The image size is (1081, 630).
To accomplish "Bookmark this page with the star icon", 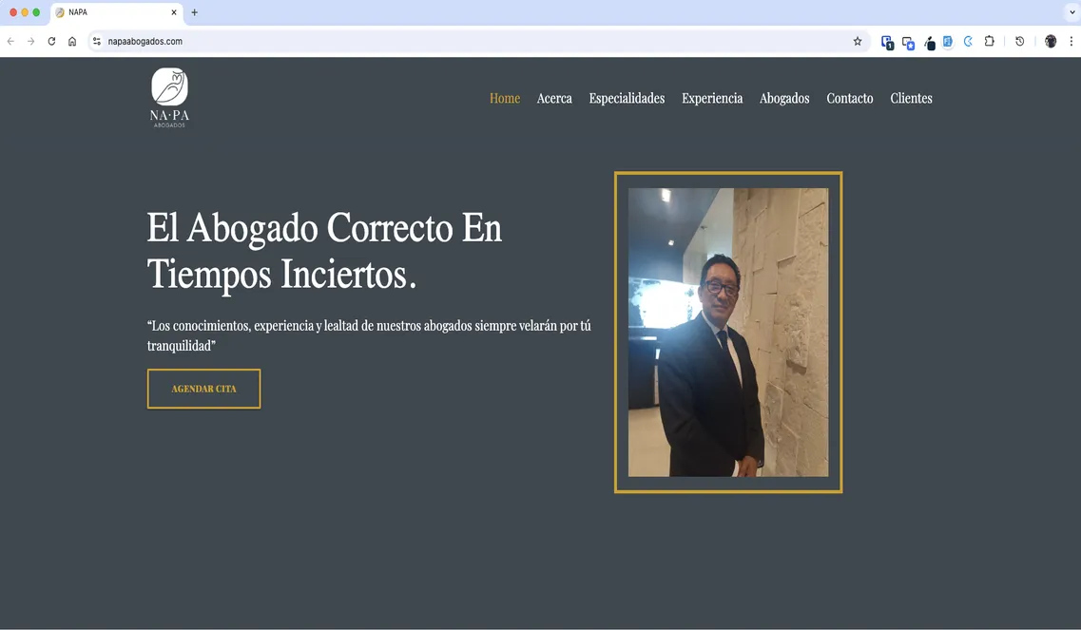I will [858, 42].
